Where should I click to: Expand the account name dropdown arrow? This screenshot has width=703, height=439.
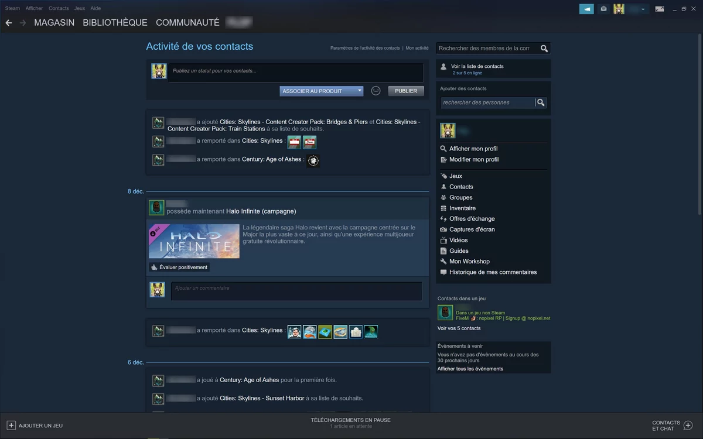click(x=643, y=9)
